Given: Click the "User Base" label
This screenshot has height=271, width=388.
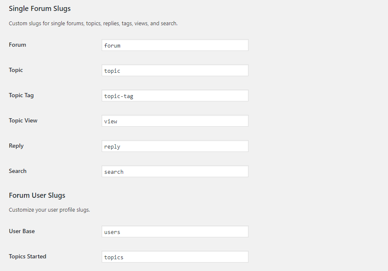Looking at the screenshot, I should [x=22, y=231].
